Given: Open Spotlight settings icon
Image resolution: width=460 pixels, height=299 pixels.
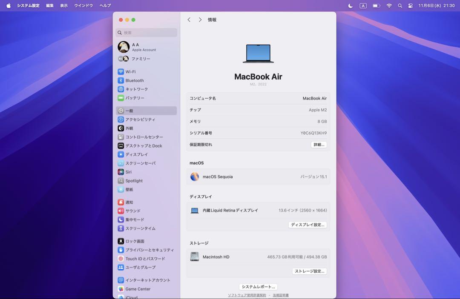Looking at the screenshot, I should tap(121, 181).
